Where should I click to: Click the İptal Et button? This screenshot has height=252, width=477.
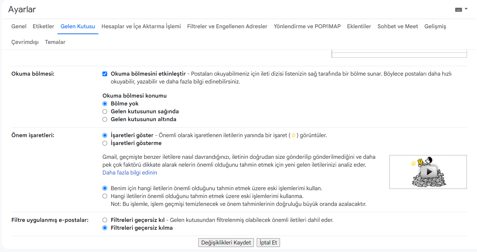(268, 243)
